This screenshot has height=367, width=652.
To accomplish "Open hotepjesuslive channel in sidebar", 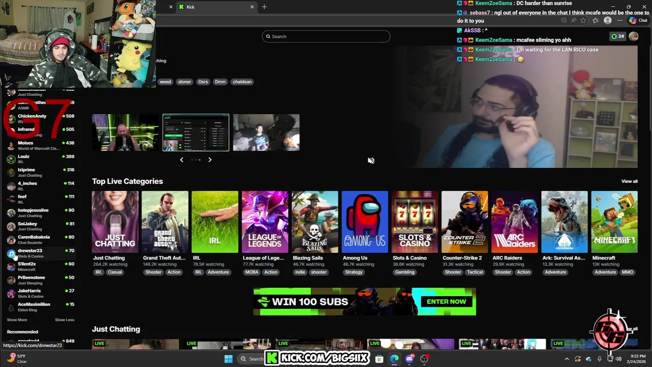I will [x=40, y=213].
